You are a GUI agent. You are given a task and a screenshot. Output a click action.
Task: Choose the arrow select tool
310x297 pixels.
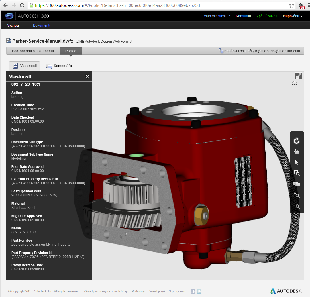point(297,162)
